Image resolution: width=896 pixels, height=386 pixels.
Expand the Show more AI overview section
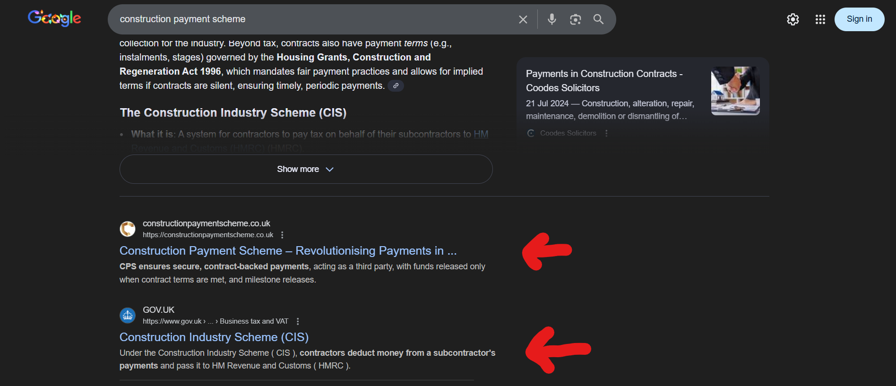coord(306,169)
